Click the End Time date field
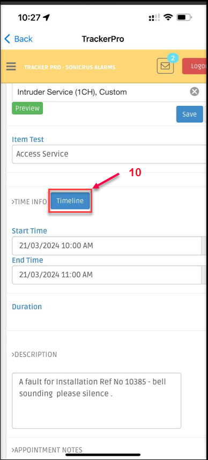The image size is (208, 460). click(107, 275)
